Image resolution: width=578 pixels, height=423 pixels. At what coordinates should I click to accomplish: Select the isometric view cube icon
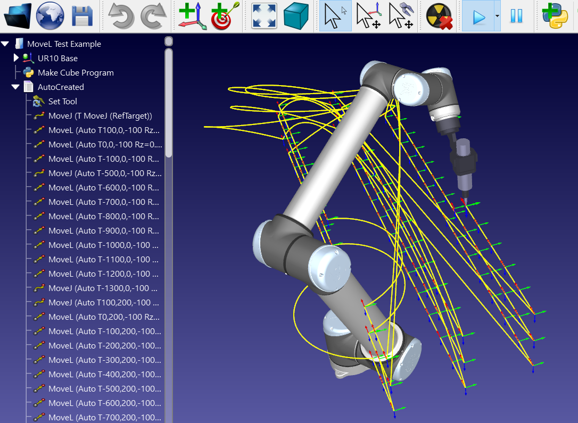[x=296, y=16]
